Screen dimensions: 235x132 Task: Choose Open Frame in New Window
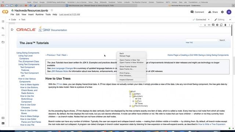point(131,63)
